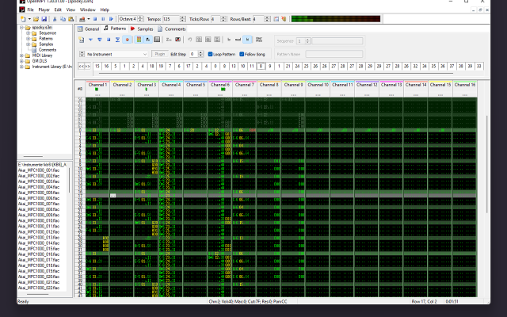Screen dimensions: 507x317
Task: Create a new module with the New icon
Action: coord(23,19)
